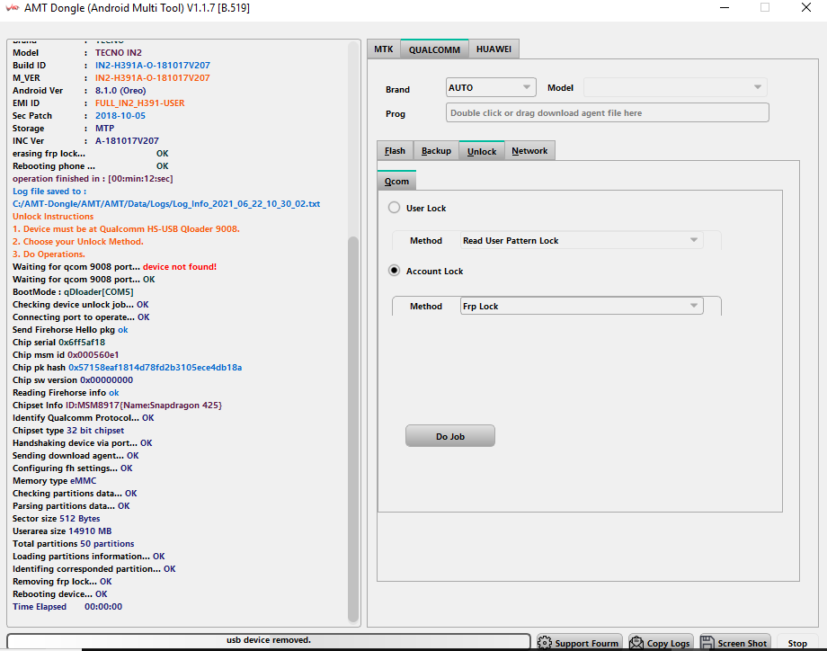Screen dimensions: 827x651
Task: Click the Screen Shot button label
Action: (743, 643)
